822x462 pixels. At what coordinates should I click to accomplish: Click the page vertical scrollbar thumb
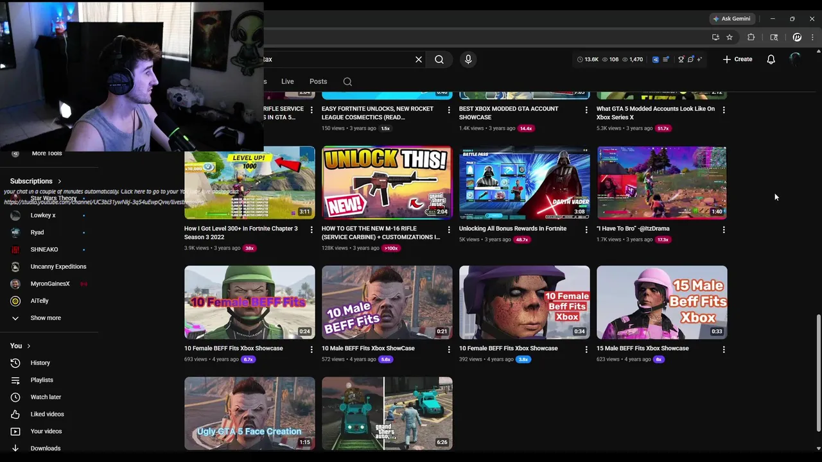(x=818, y=373)
